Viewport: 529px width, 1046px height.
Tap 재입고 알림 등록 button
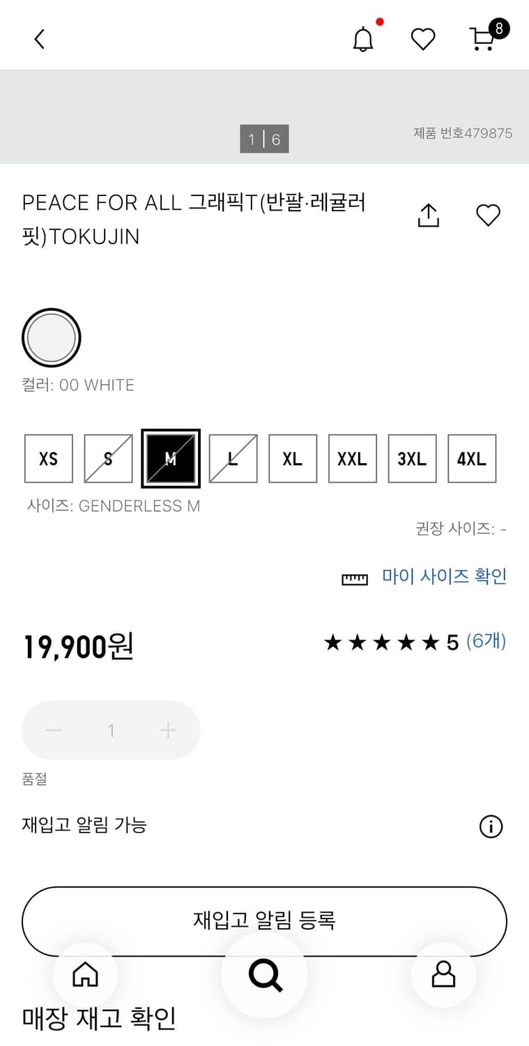(x=264, y=920)
